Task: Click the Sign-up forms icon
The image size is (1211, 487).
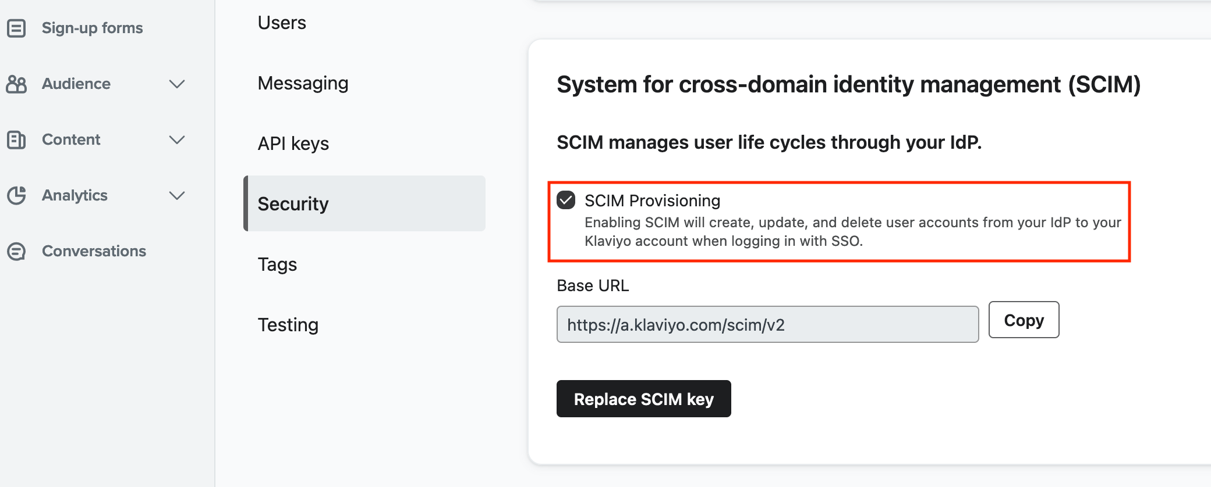Action: 16,28
